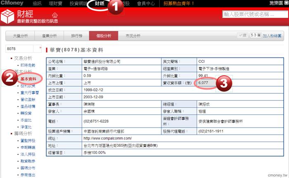The width and height of the screenshot is (289, 178).
Task: Open 產品結構 in the sidebar
Action: (x=28, y=106)
